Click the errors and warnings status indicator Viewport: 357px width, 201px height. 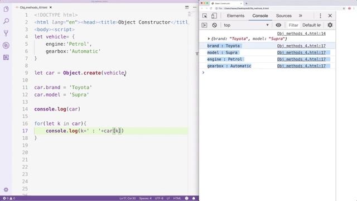tap(9, 198)
